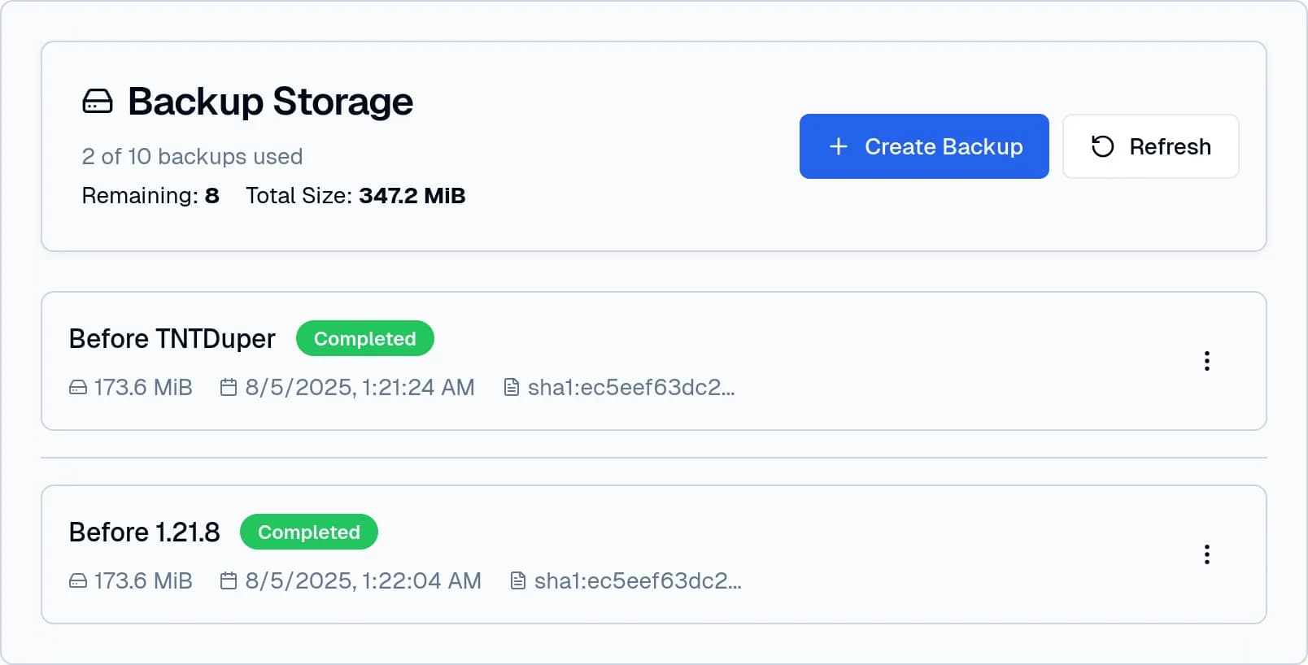Viewport: 1308px width, 665px height.
Task: Click the hard drive icon next to Backup Storage
Action: [97, 101]
